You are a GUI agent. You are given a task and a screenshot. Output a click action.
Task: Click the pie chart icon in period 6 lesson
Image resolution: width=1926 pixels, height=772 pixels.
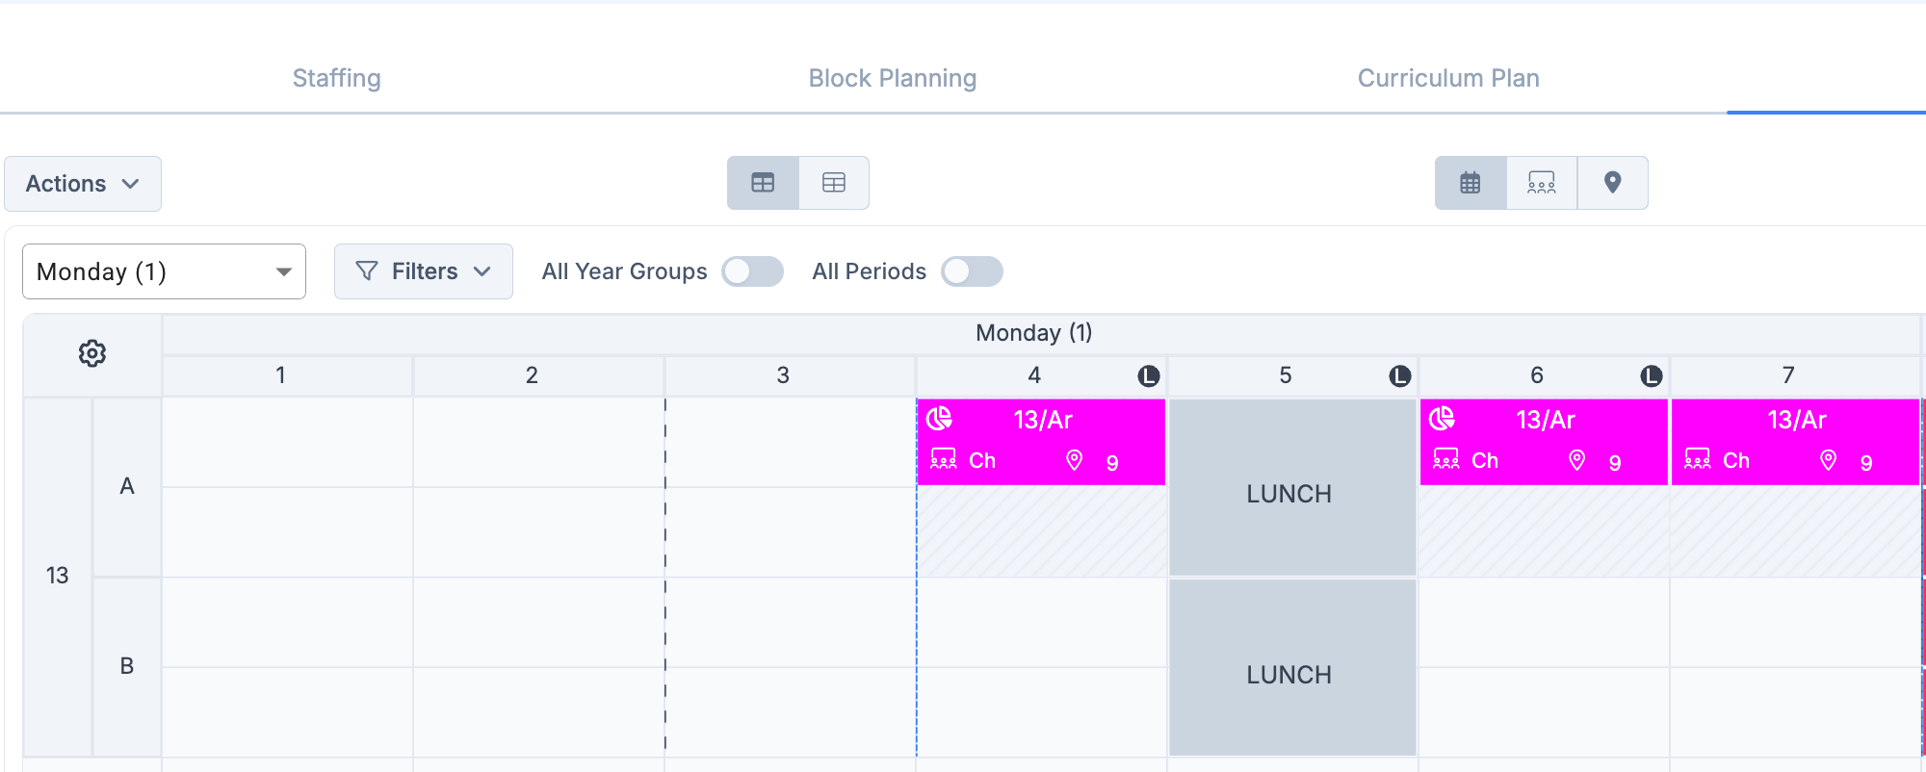(1442, 419)
